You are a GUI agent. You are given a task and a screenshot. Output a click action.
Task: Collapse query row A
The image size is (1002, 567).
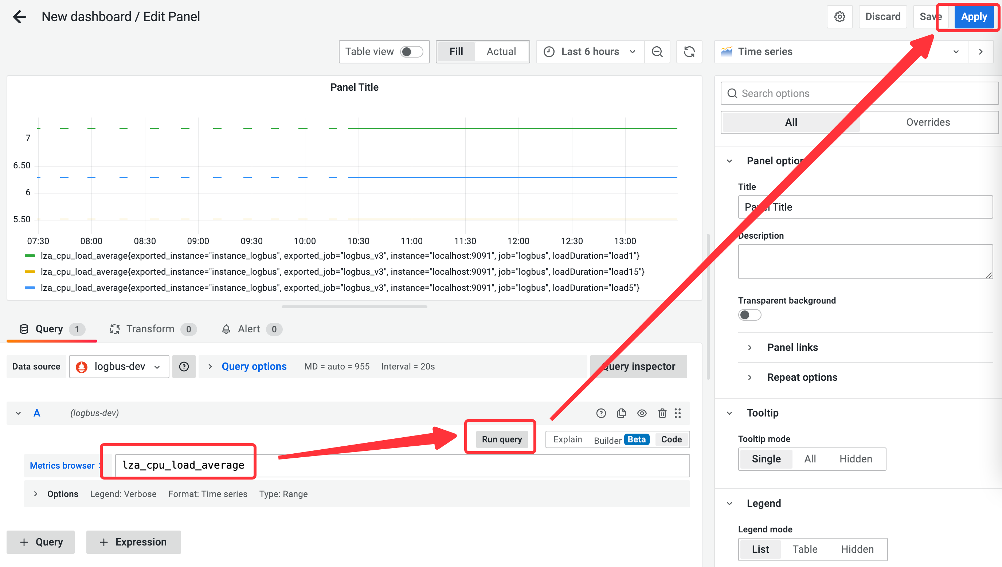(x=18, y=413)
